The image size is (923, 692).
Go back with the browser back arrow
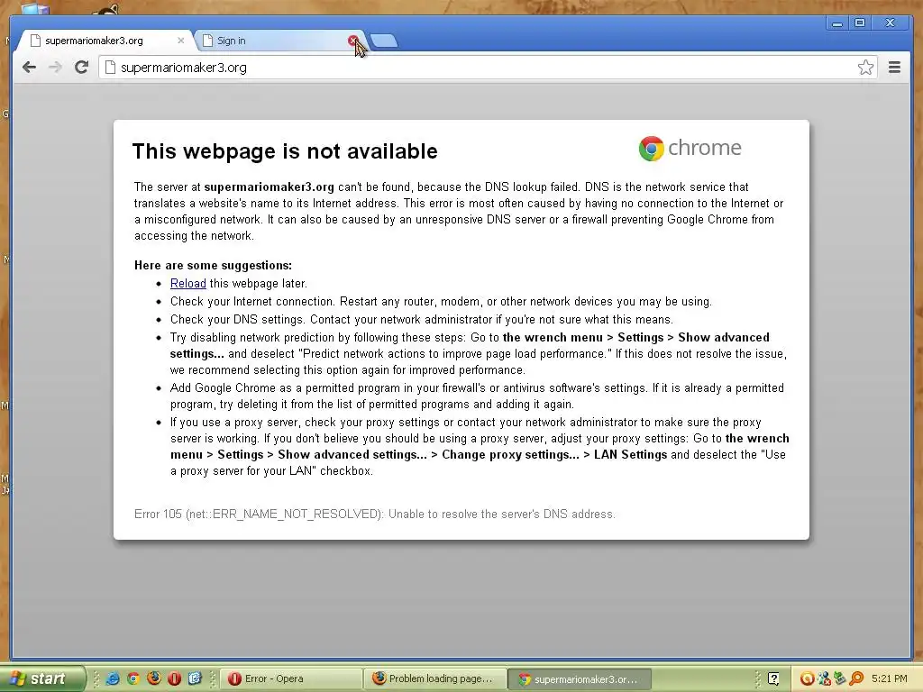click(29, 68)
